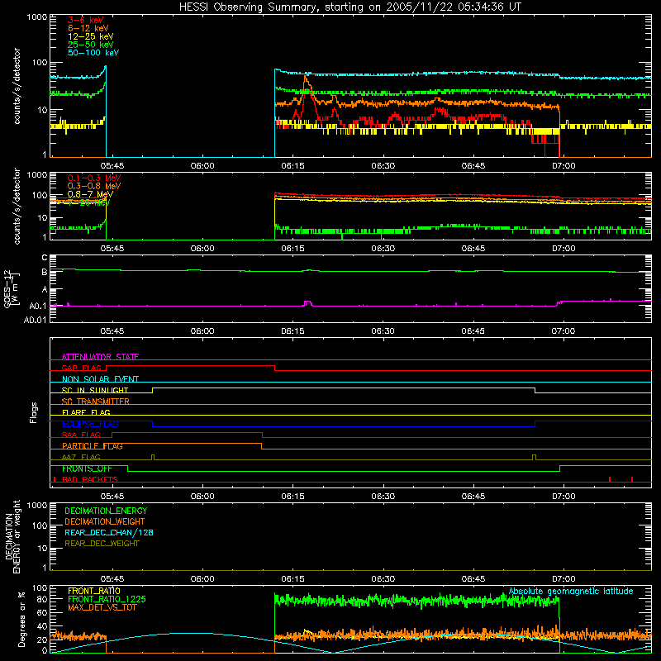
Task: Click the 06:30 tick label below the GOES plot
Action: 383,331
